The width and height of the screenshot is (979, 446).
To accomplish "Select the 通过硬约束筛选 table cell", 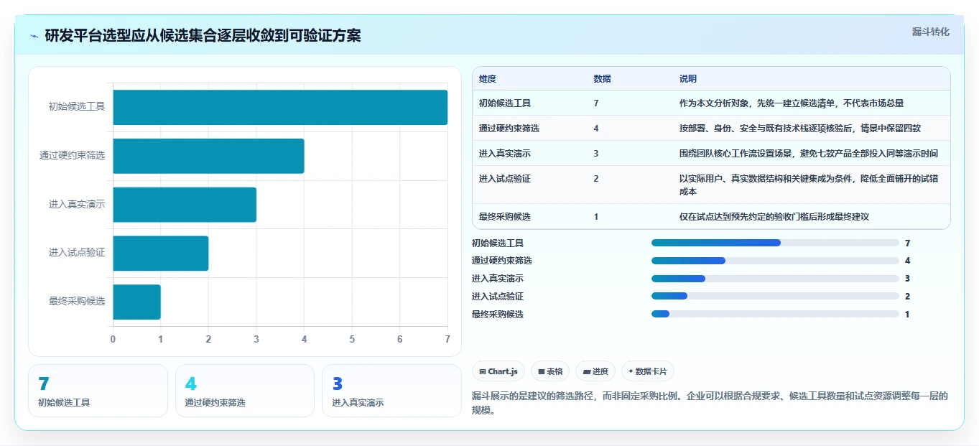I will click(509, 129).
